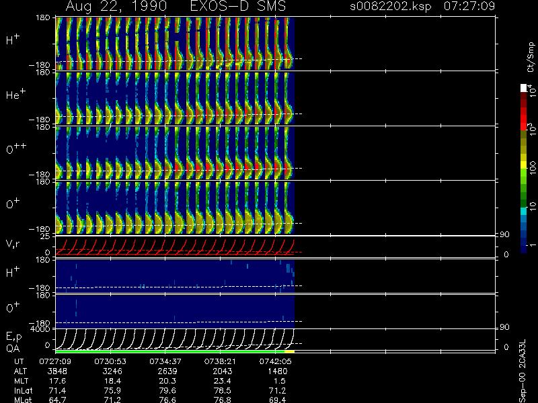This screenshot has width=538, height=403.
Task: Click the header time '07:27:09'
Action: tap(469, 6)
